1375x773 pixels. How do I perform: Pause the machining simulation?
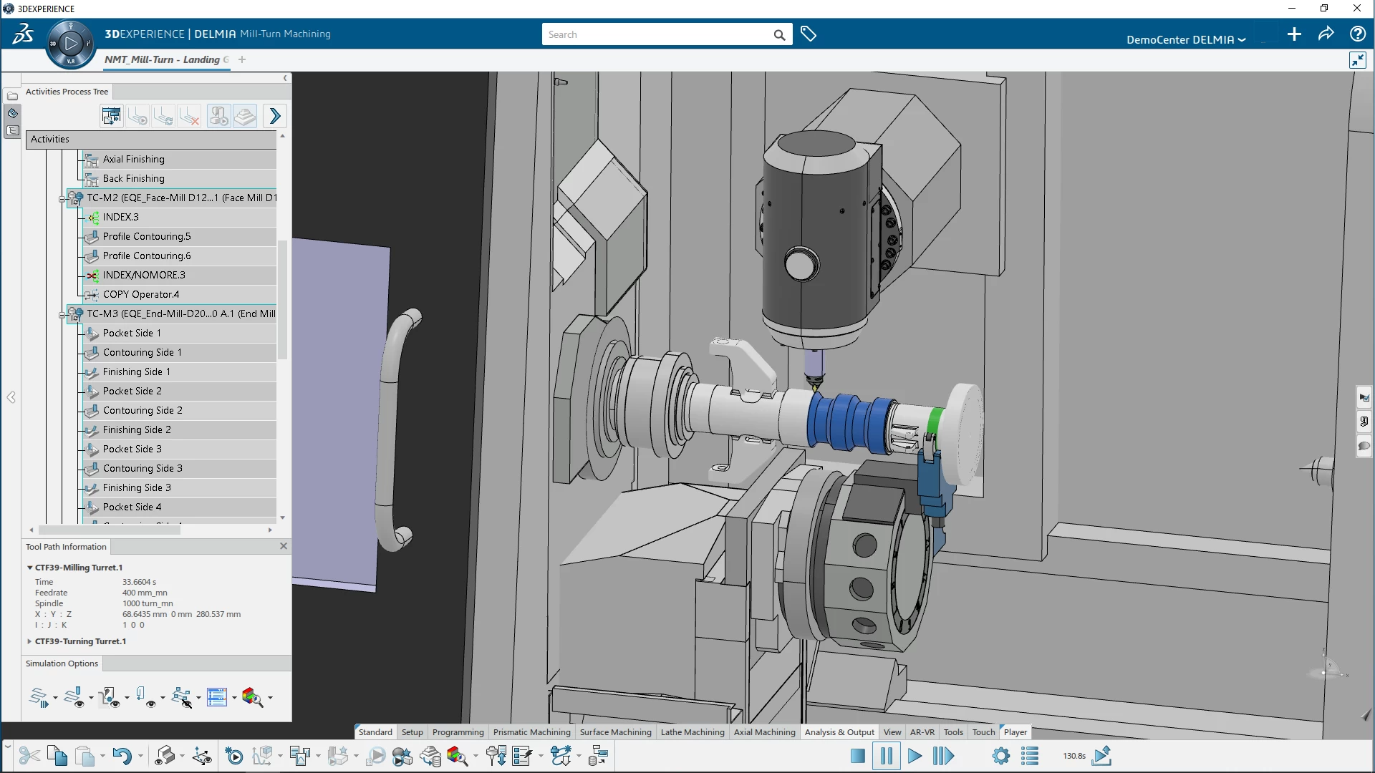[x=886, y=756]
